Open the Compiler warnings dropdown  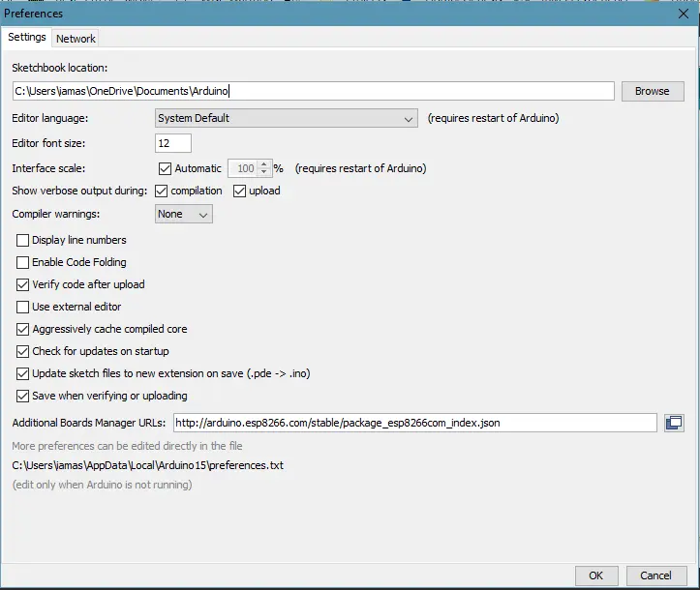click(x=184, y=214)
